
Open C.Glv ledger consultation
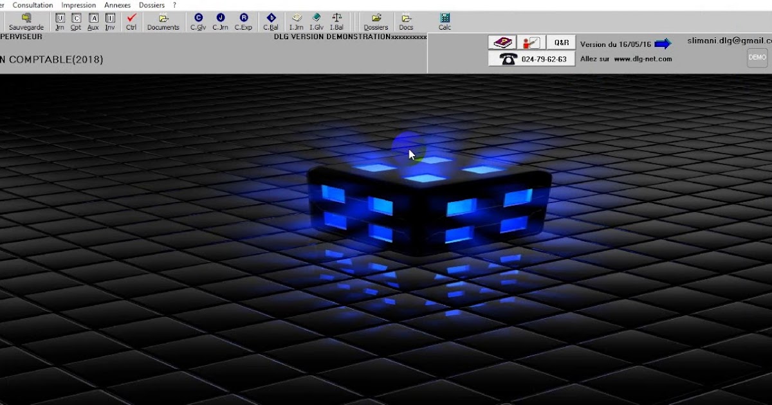(x=198, y=22)
